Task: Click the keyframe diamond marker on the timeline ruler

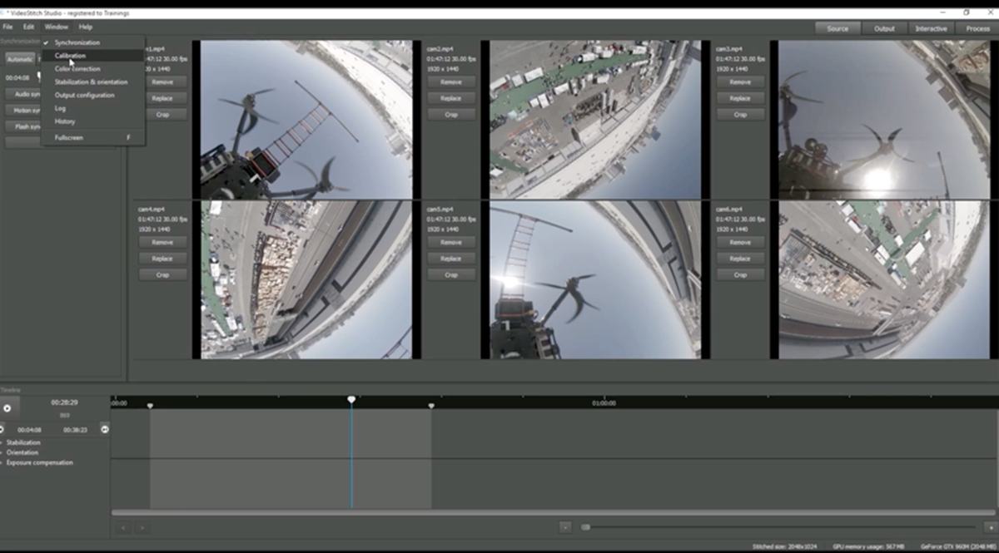Action: click(151, 407)
